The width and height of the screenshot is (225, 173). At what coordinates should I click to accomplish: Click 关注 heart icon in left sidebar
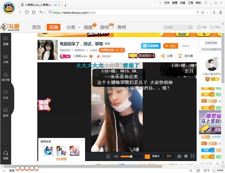[x=6, y=94]
